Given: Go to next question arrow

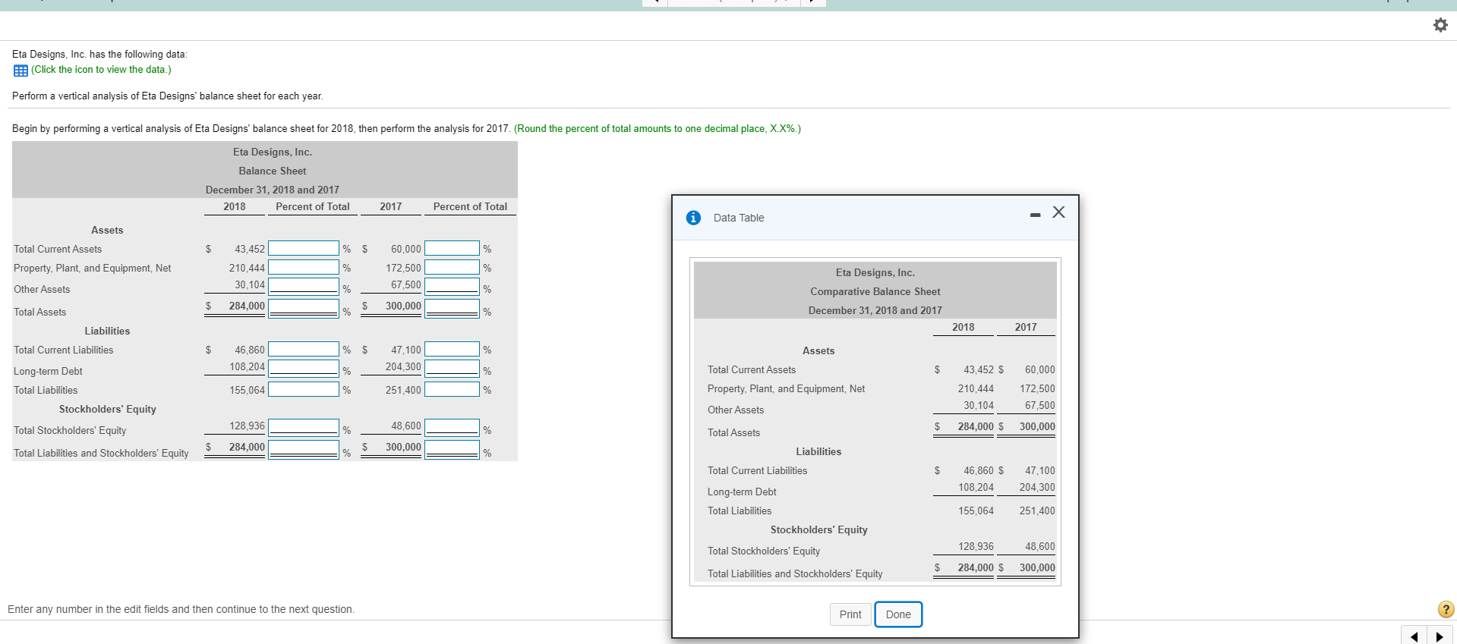Looking at the screenshot, I should (x=1439, y=636).
